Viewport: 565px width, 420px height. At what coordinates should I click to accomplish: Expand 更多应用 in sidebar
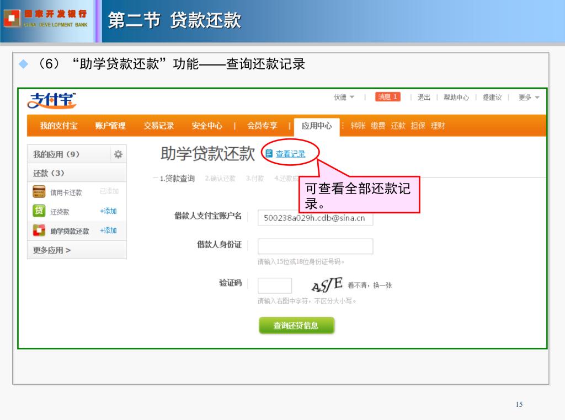52,250
